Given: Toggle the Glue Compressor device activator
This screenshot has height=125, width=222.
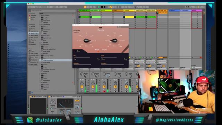Looking at the screenshot, I should (x=50, y=97).
